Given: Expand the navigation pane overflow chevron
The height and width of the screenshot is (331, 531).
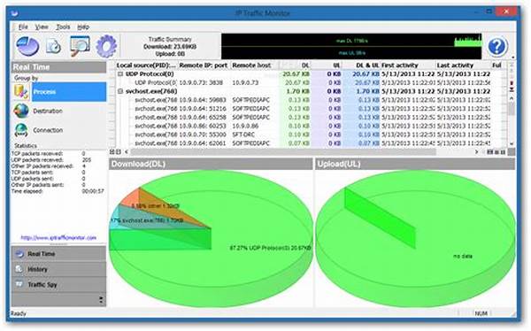Looking at the screenshot, I should tap(101, 299).
